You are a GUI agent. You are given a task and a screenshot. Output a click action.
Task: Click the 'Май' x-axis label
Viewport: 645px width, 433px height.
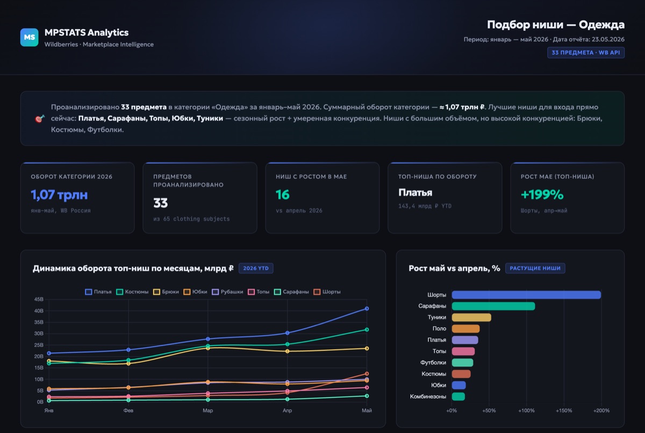pyautogui.click(x=367, y=410)
